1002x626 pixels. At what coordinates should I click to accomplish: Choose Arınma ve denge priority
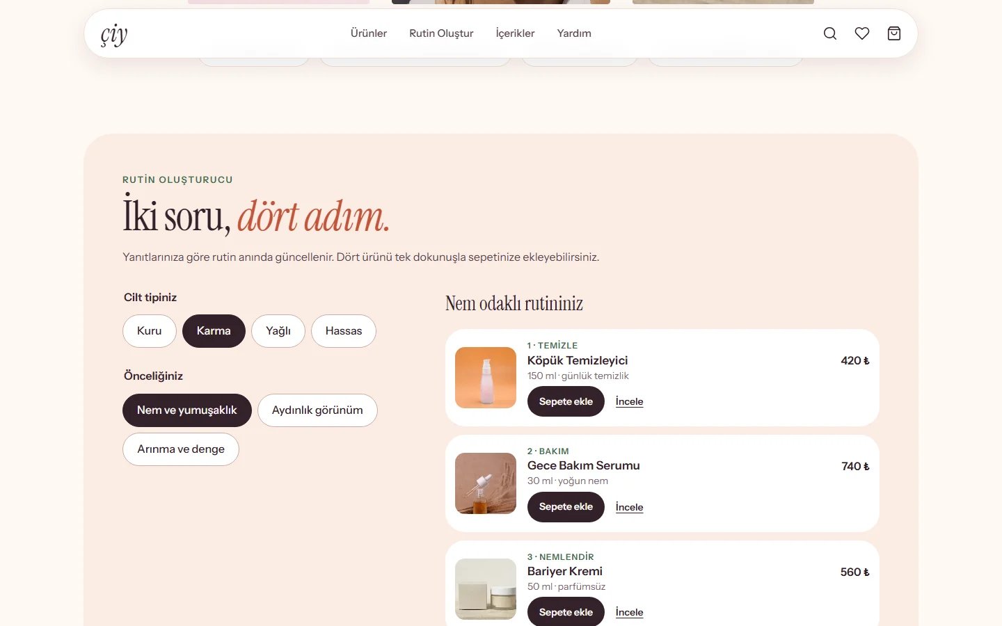(x=181, y=449)
